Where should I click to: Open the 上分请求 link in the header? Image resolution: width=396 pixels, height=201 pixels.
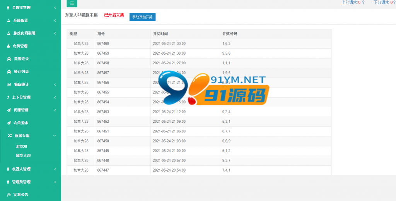[353, 3]
